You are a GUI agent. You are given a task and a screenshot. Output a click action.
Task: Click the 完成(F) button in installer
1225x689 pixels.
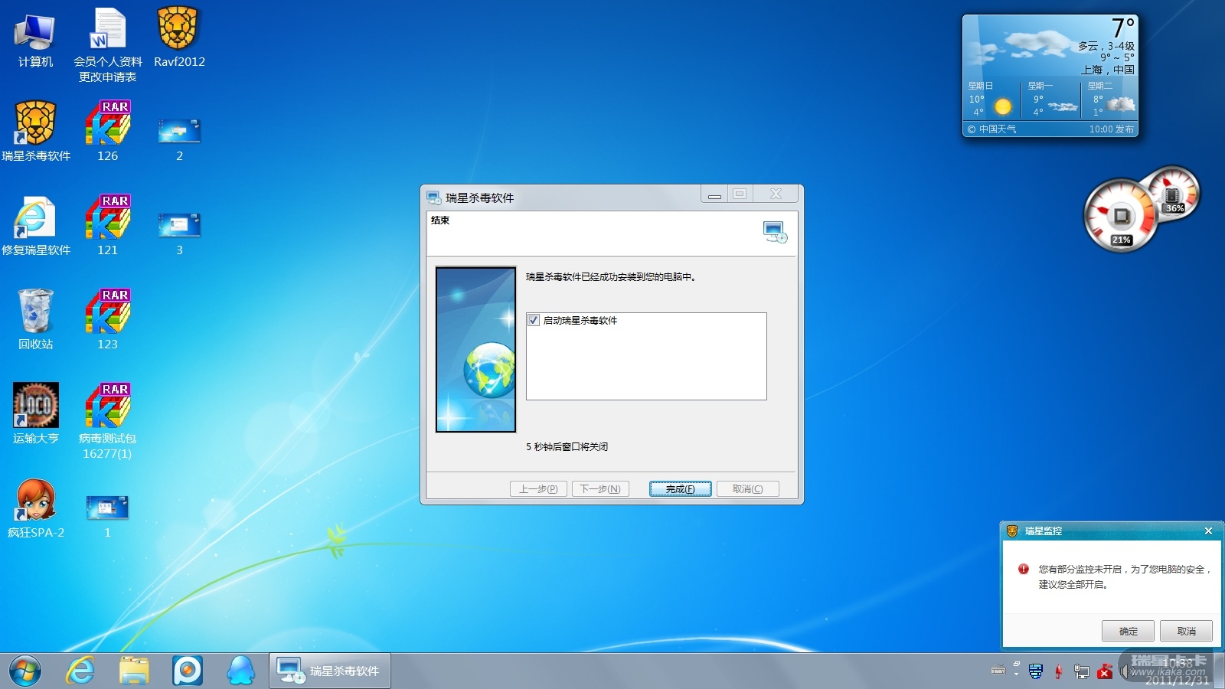680,488
